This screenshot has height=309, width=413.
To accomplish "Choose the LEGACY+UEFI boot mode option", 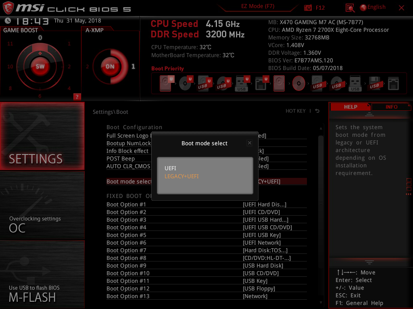I will (x=181, y=176).
